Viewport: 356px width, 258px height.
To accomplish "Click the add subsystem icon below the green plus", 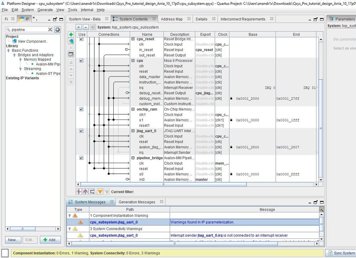I will tap(71, 41).
